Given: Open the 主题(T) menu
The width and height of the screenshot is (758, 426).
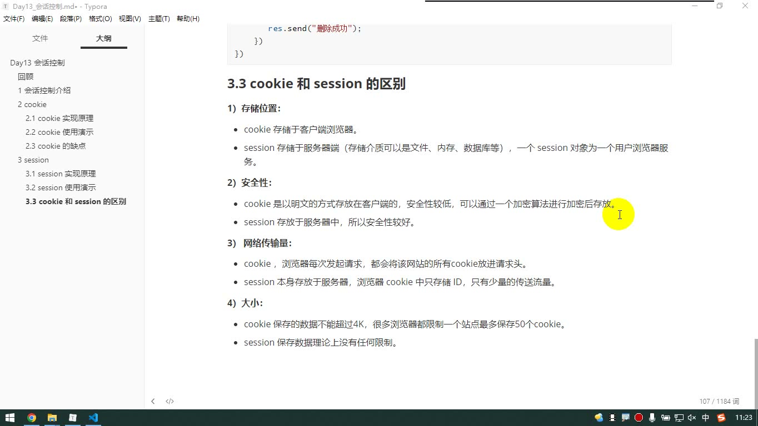Looking at the screenshot, I should (159, 19).
